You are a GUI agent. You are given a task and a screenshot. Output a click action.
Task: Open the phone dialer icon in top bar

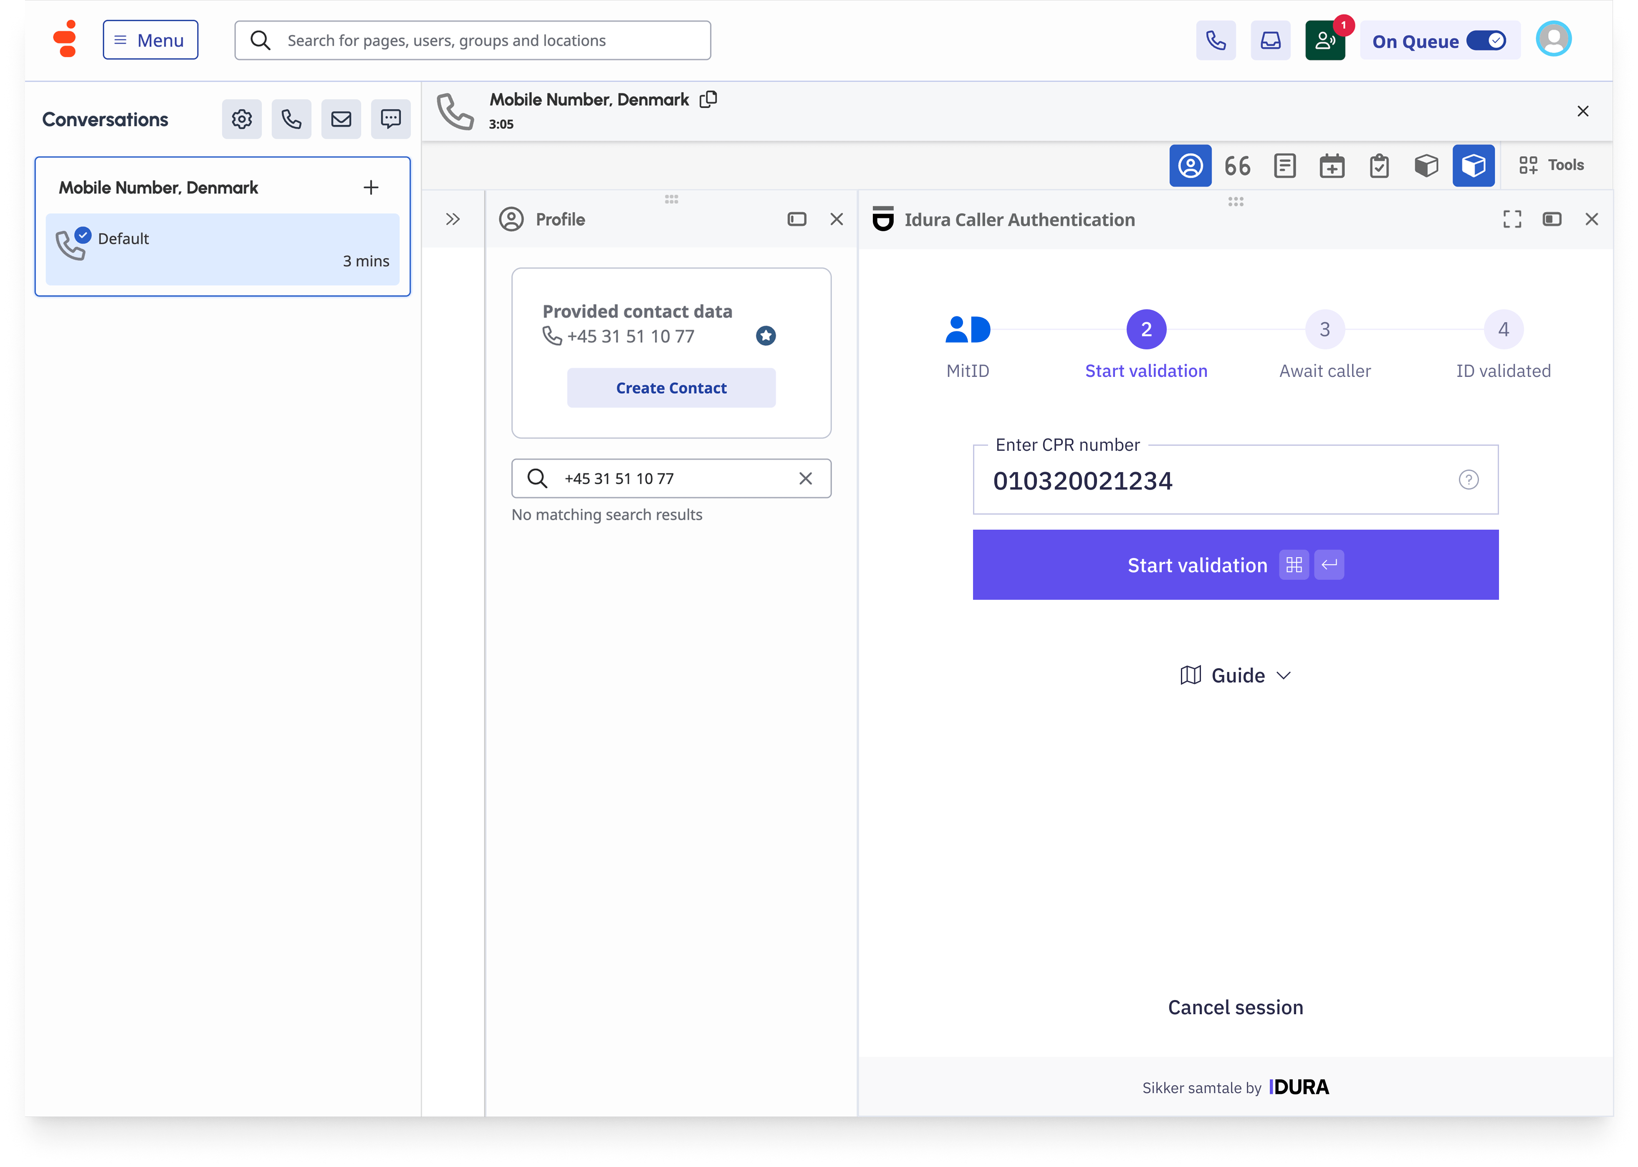(x=1216, y=40)
